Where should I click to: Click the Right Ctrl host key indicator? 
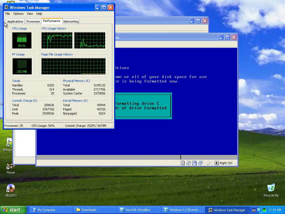pos(223,163)
